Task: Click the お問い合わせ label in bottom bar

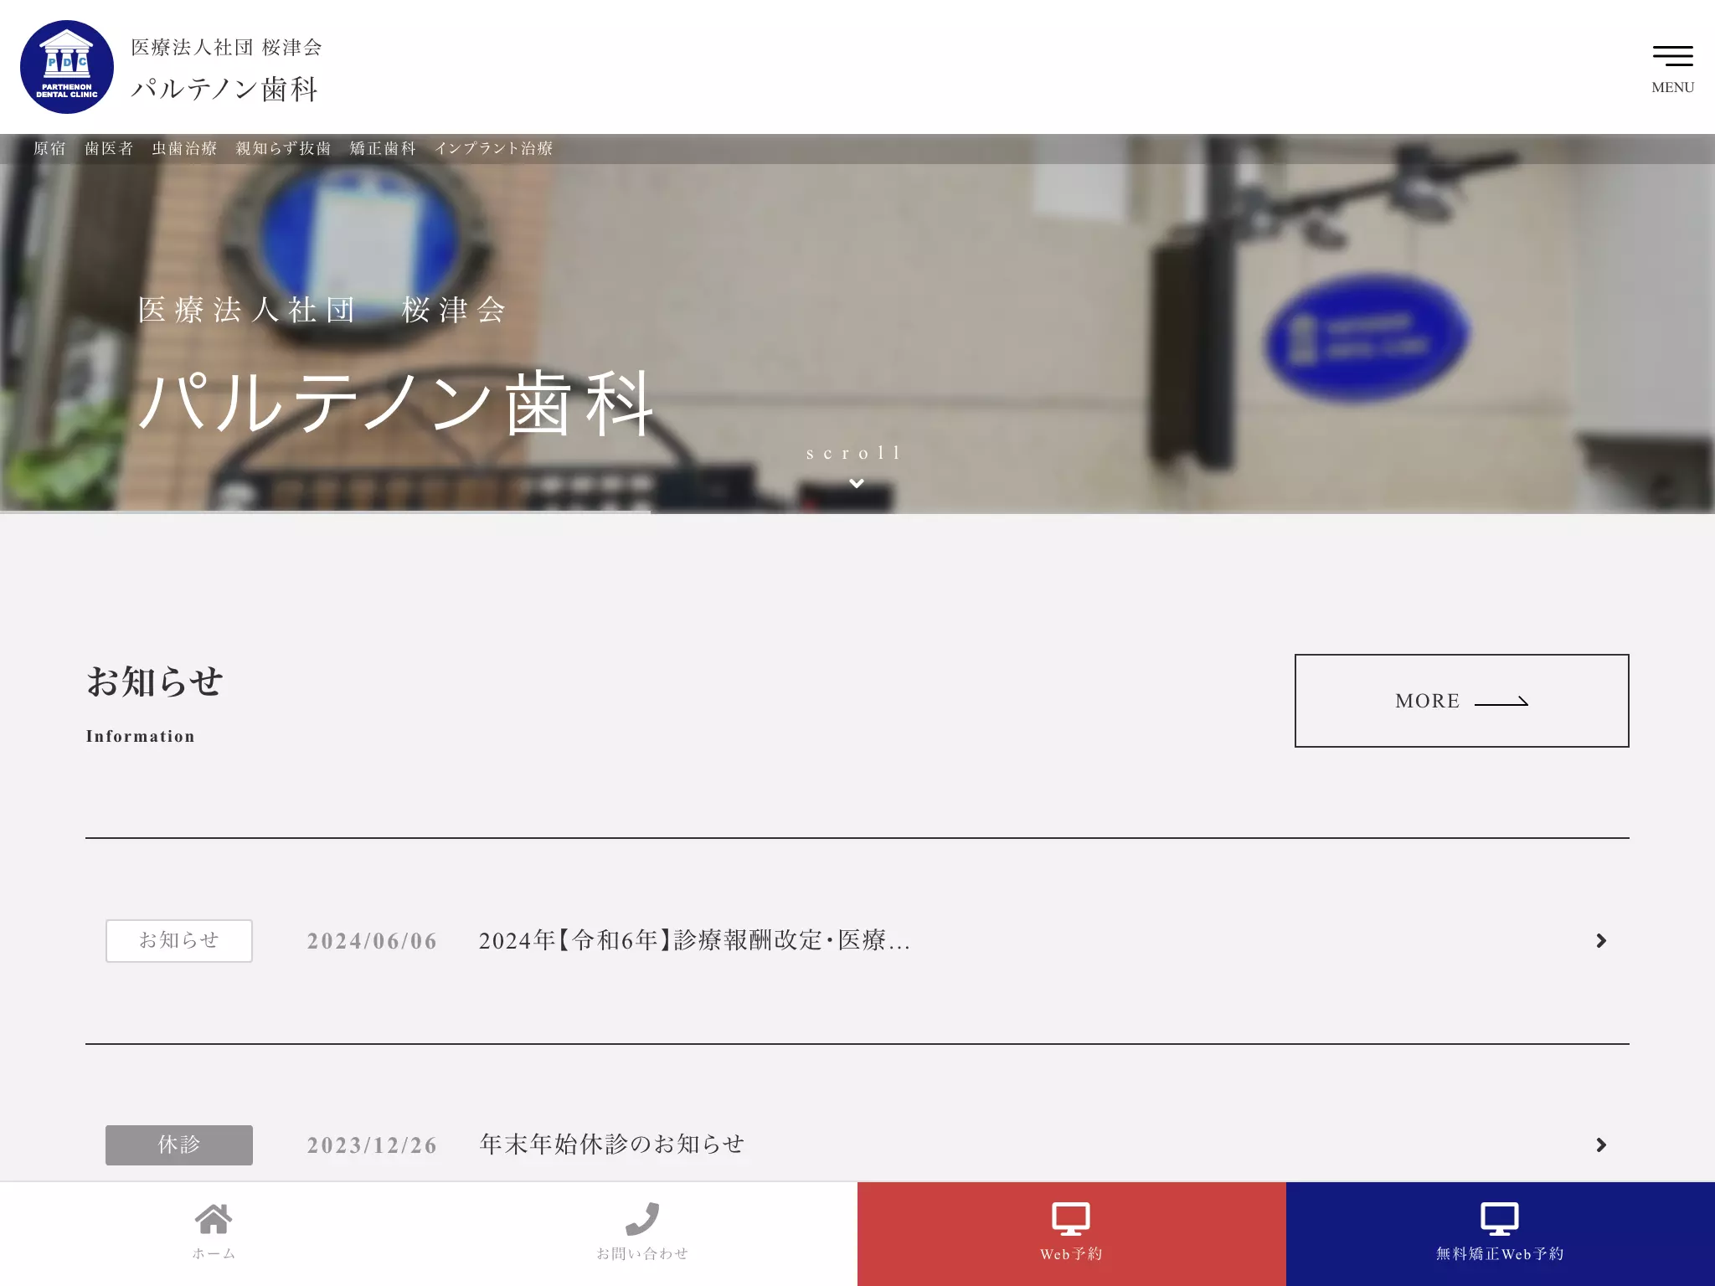Action: point(642,1253)
